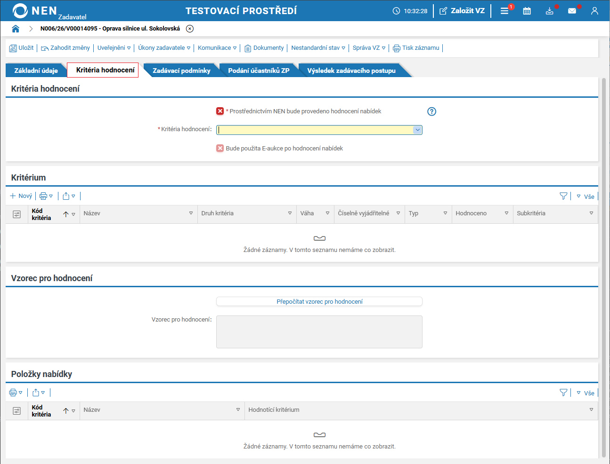Expand the Správa VZ menu
Screen dimensions: 610x464
click(369, 48)
